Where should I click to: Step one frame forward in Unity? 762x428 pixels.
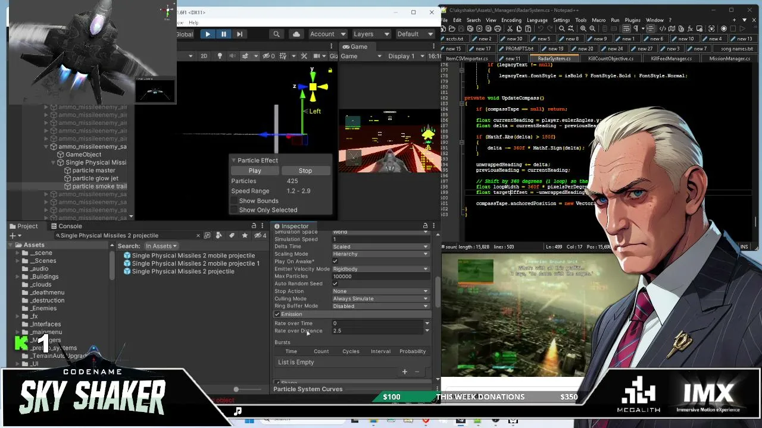coord(239,34)
